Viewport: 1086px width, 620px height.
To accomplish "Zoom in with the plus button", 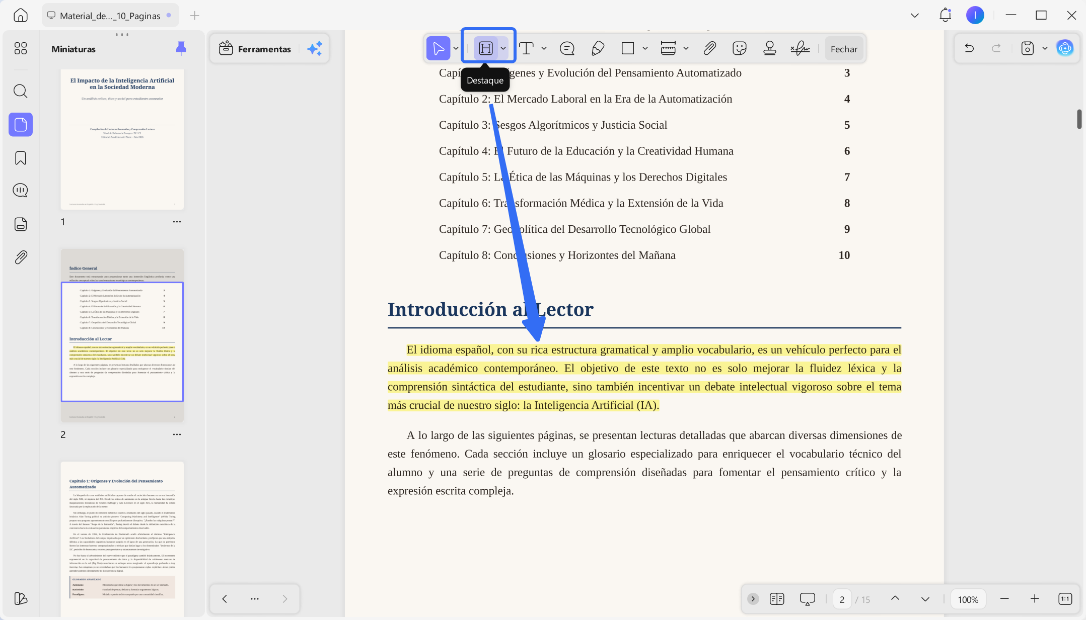I will (x=1035, y=599).
